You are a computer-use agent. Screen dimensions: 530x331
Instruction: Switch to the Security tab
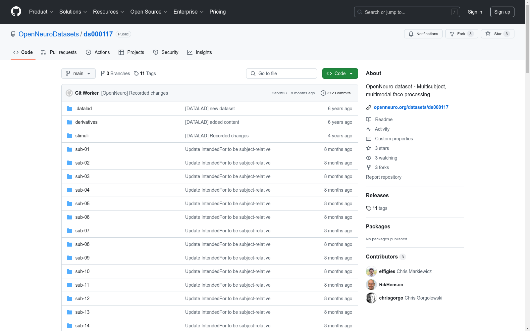tap(166, 52)
